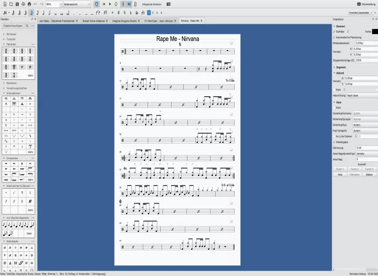Image resolution: width=378 pixels, height=276 pixels.
Task: Close the Sweet Home Alabama tab
Action: pyautogui.click(x=107, y=21)
